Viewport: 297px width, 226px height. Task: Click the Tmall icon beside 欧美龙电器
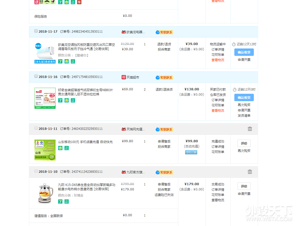(x=124, y=32)
